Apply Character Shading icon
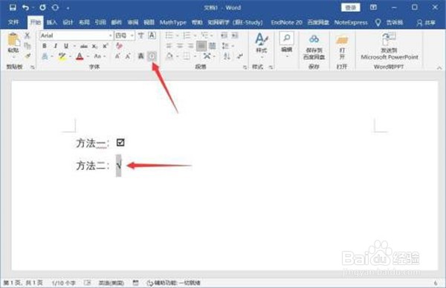 pyautogui.click(x=140, y=56)
